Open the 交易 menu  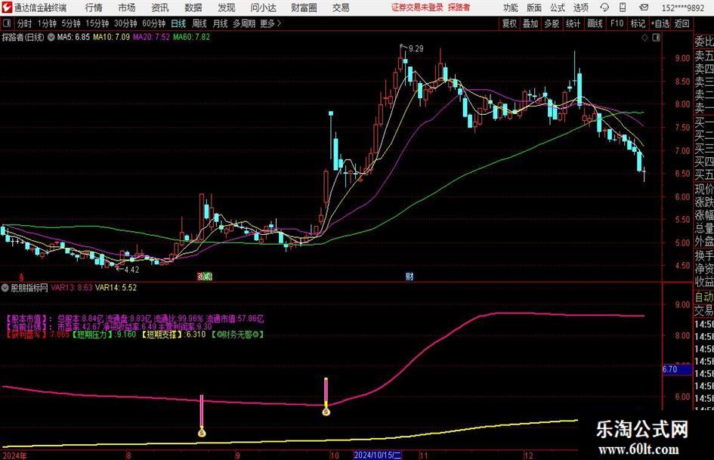pyautogui.click(x=341, y=8)
